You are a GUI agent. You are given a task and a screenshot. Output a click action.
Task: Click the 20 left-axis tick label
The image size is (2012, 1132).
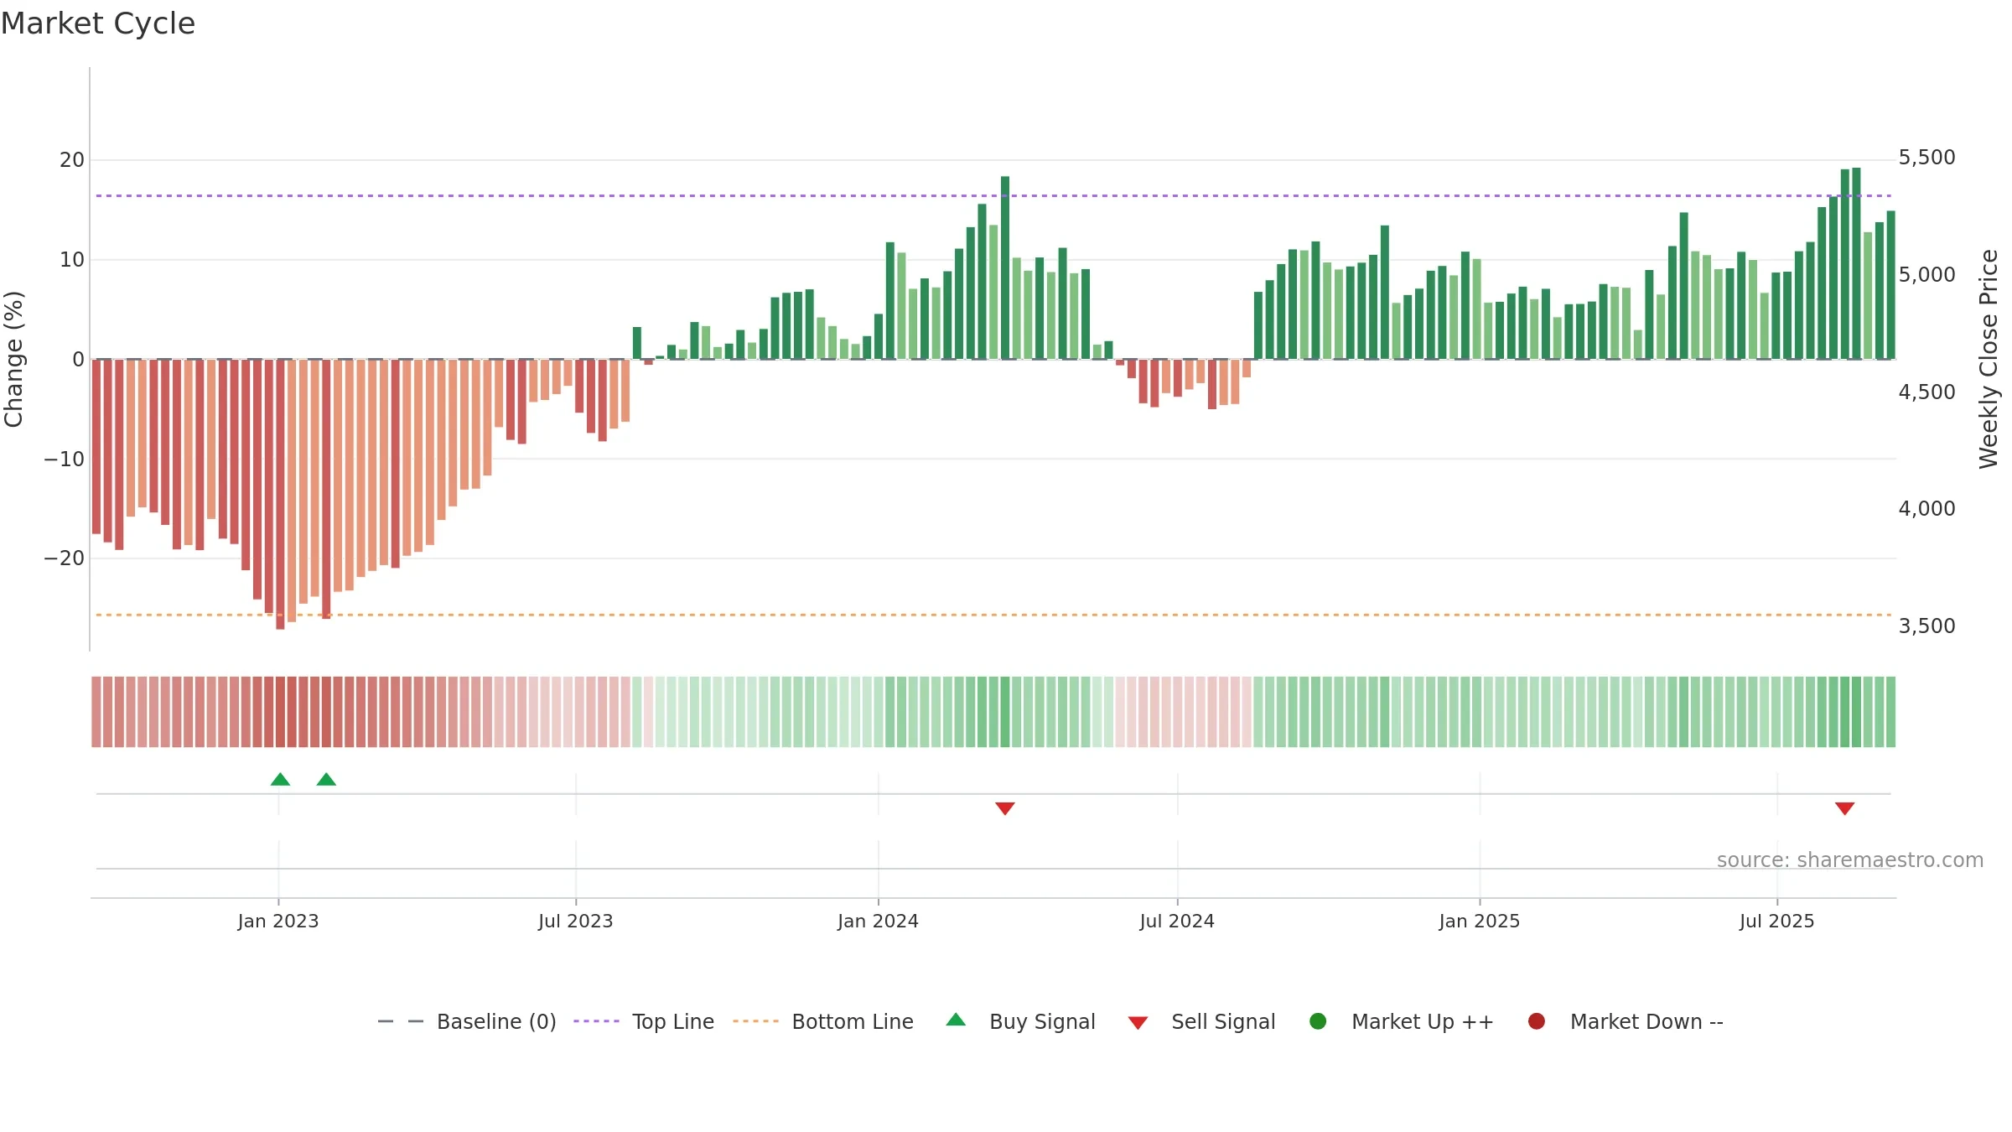click(72, 160)
